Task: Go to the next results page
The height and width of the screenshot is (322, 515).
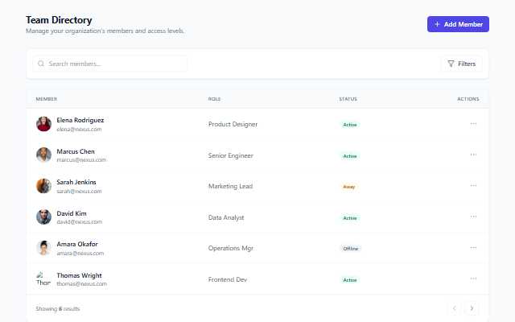Action: click(472, 308)
